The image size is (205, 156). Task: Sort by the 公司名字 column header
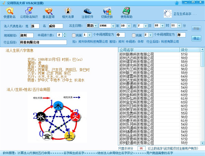click(x=149, y=50)
